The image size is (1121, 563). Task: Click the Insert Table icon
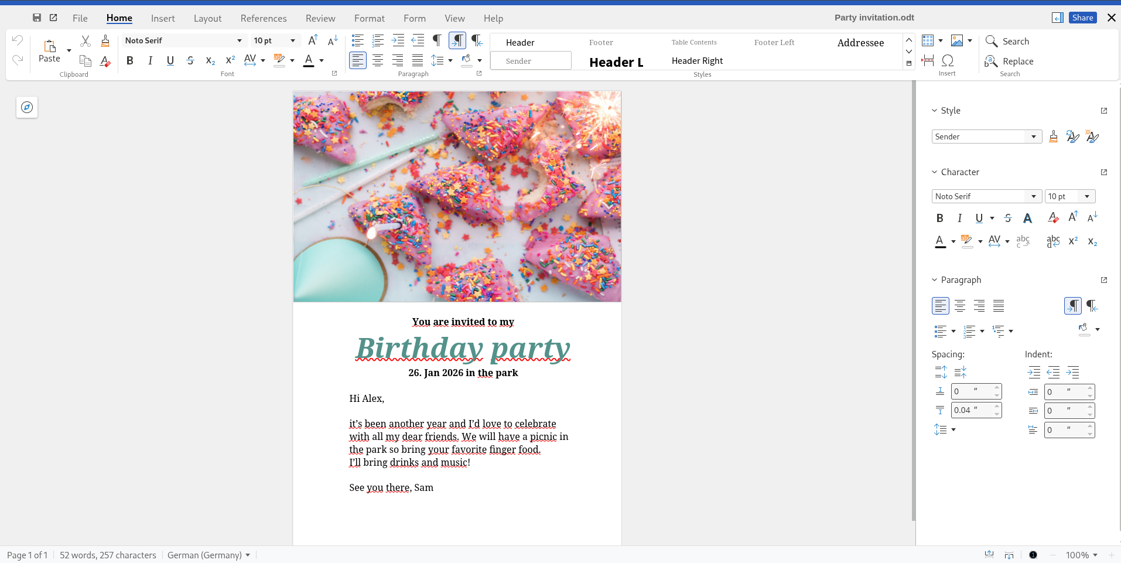(928, 40)
